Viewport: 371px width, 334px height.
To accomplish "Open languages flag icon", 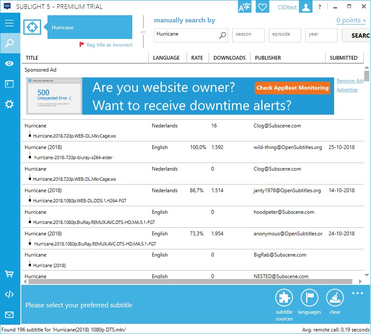I will 310,298.
